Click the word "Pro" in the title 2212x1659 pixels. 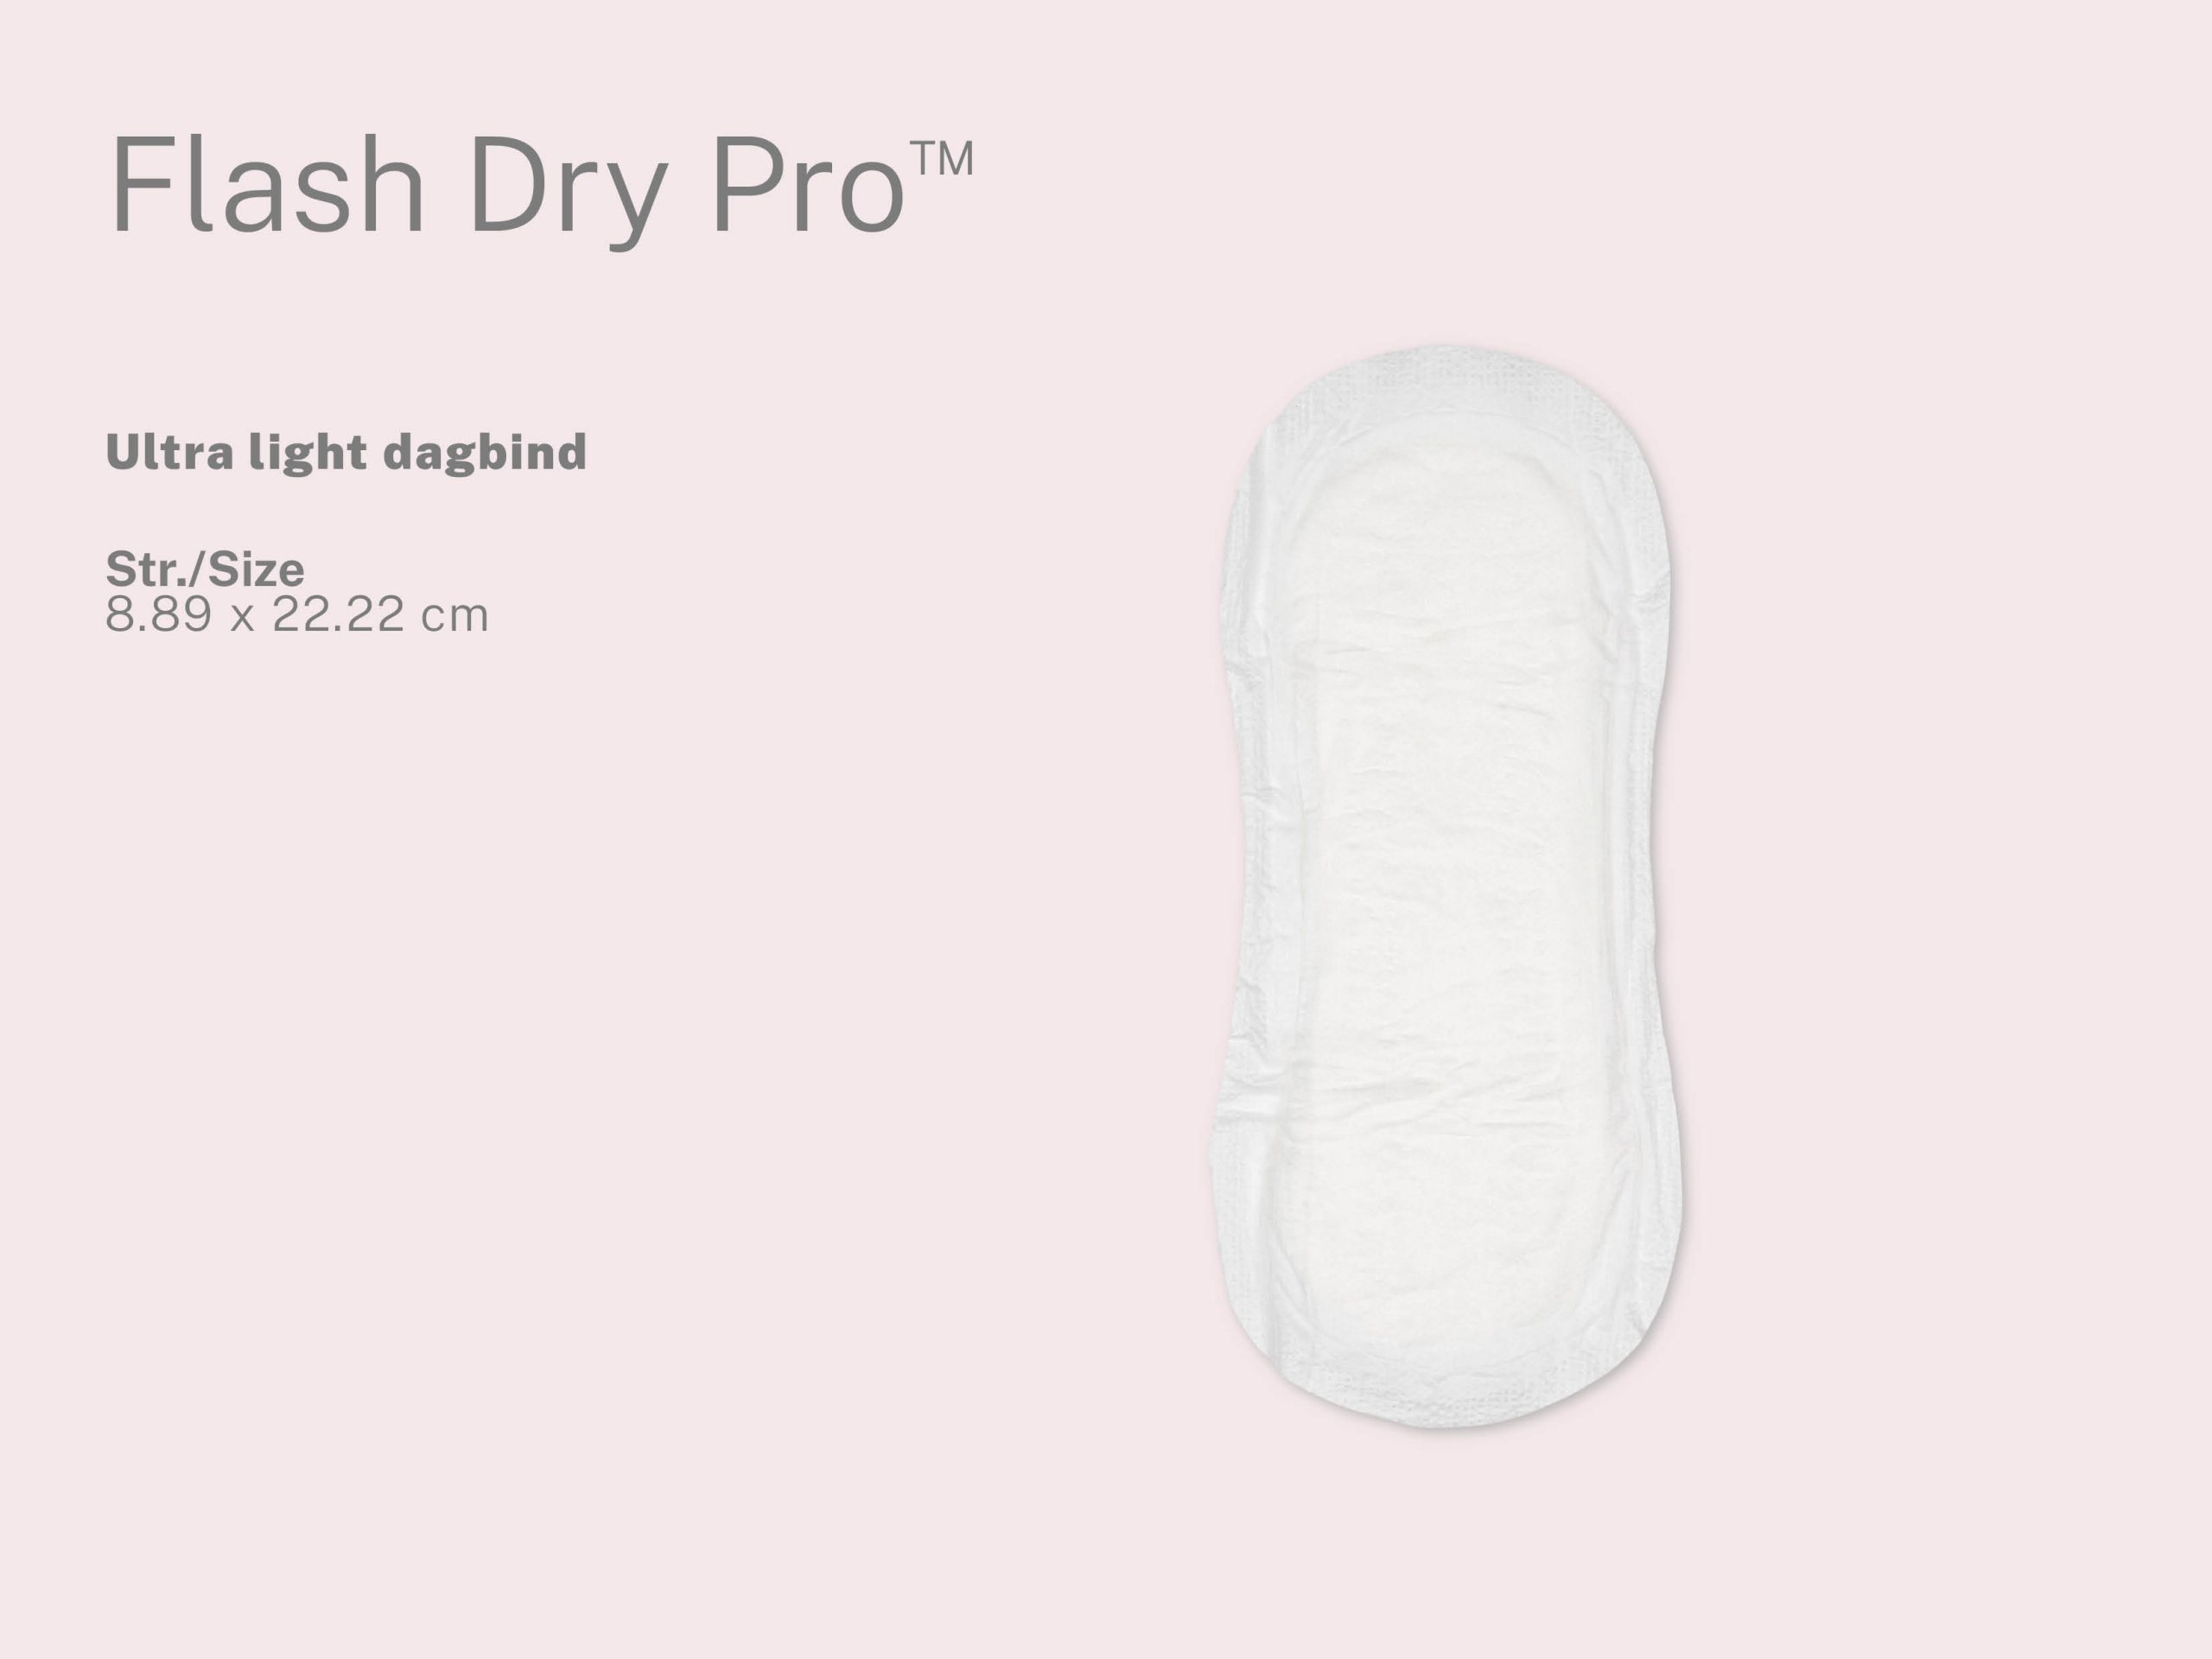click(x=808, y=186)
